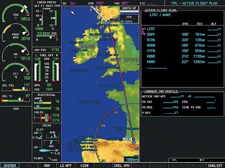Image resolution: width=225 pixels, height=168 pixels.
Task: Select the KBGR row in flight plan
Action: 184,56
